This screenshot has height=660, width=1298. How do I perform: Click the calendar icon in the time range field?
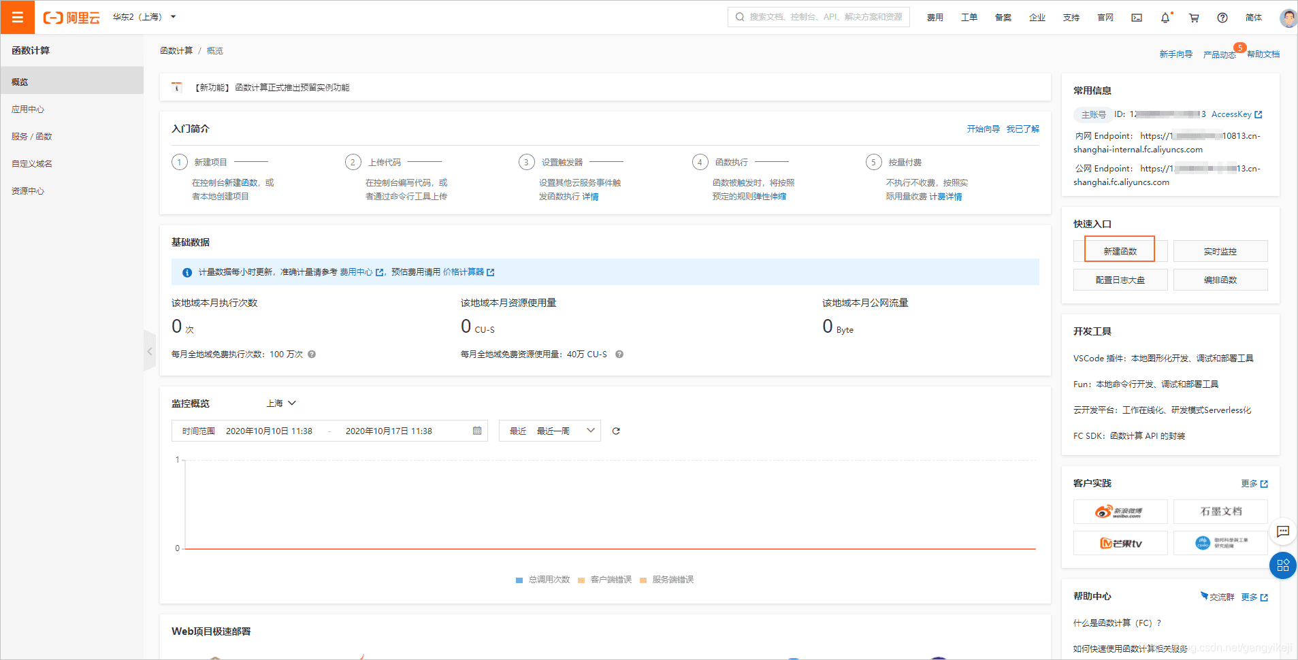coord(477,431)
